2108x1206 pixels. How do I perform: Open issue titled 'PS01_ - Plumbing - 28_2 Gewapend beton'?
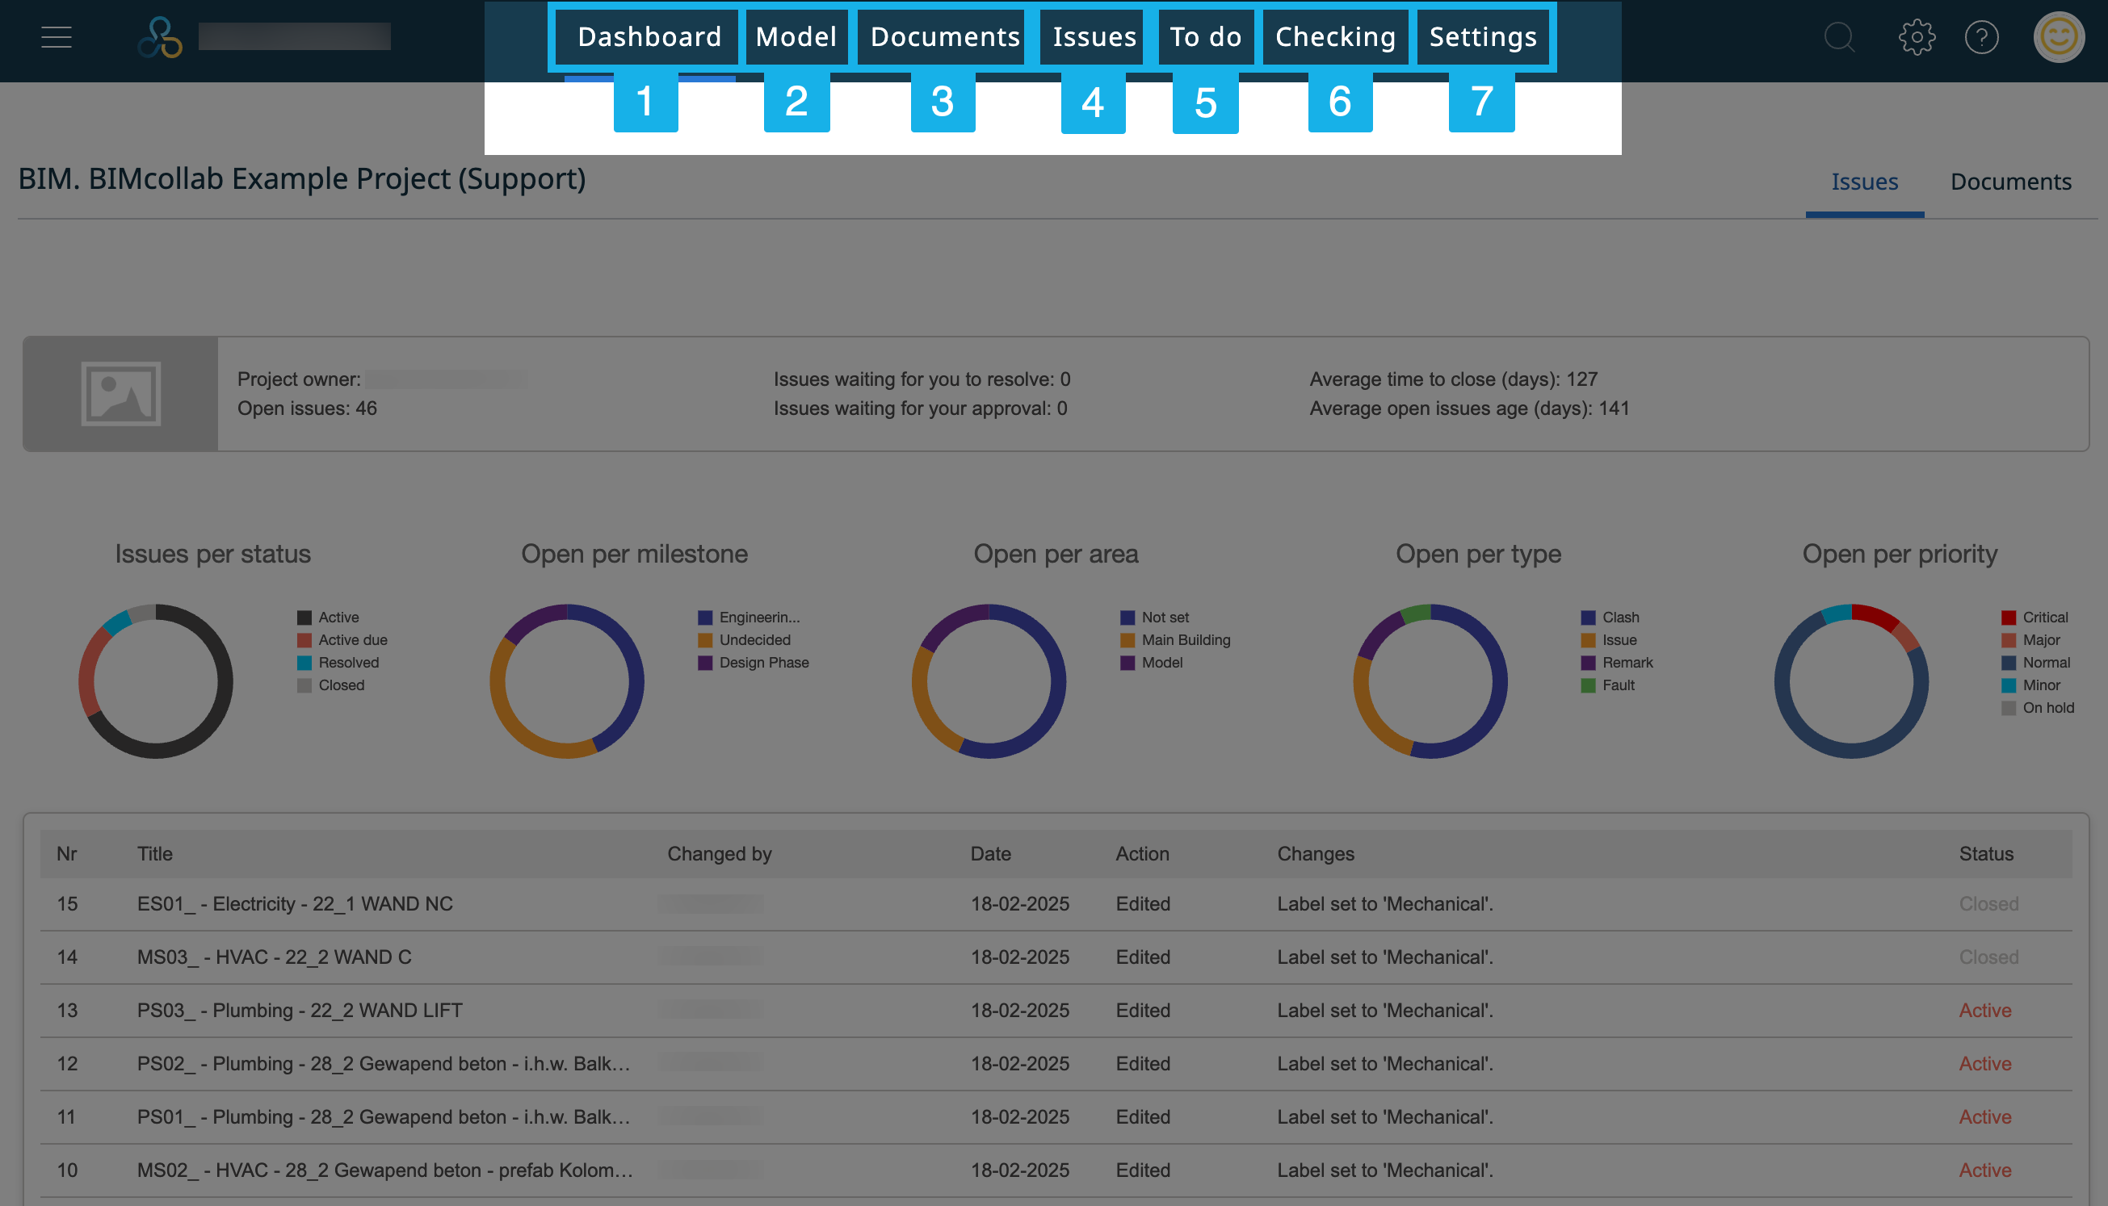tap(384, 1116)
